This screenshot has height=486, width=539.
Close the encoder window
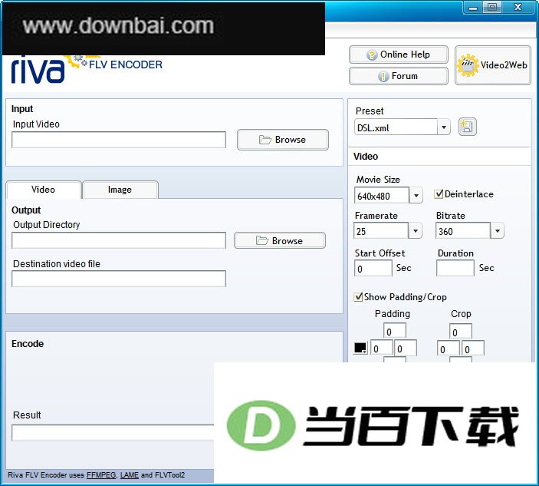click(518, 7)
